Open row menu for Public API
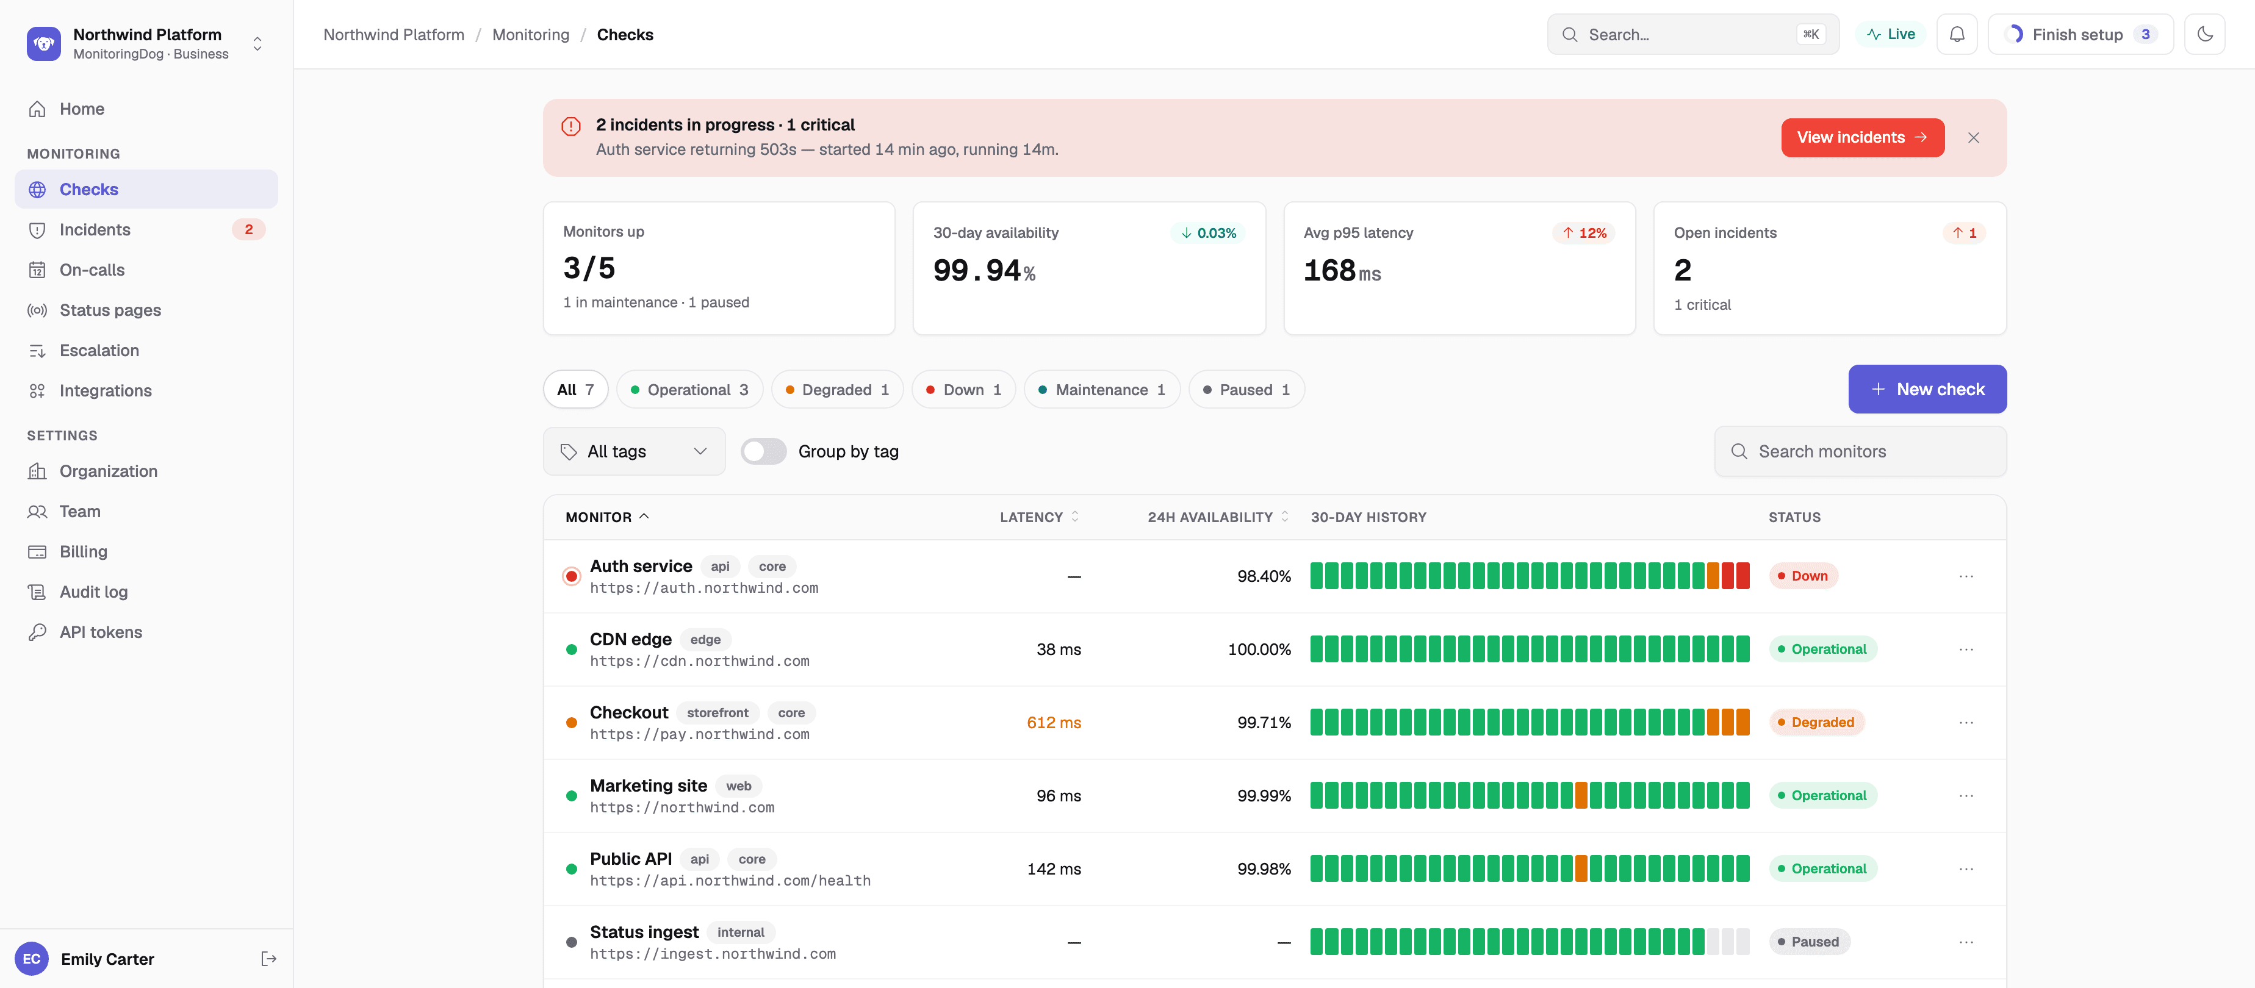Viewport: 2255px width, 988px height. (1966, 869)
